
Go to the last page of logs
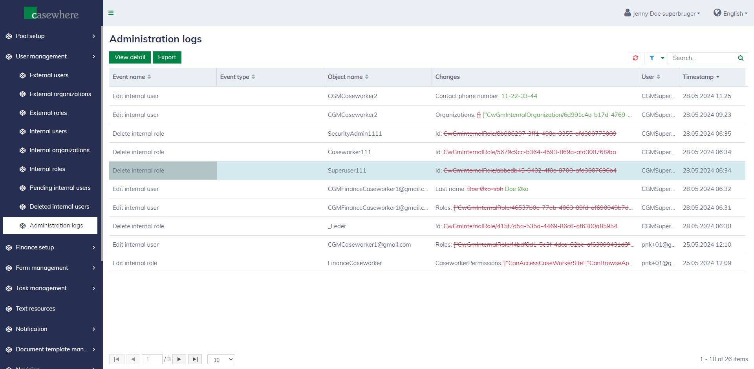point(195,359)
